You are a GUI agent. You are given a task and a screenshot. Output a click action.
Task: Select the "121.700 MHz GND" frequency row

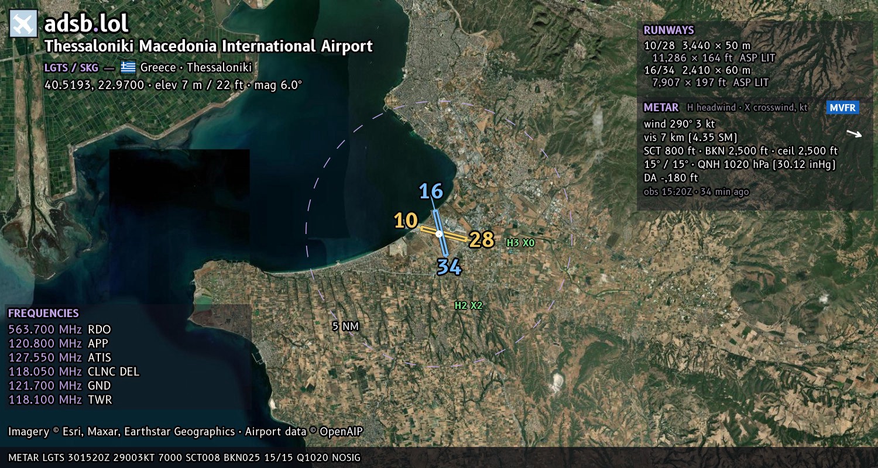pyautogui.click(x=60, y=386)
